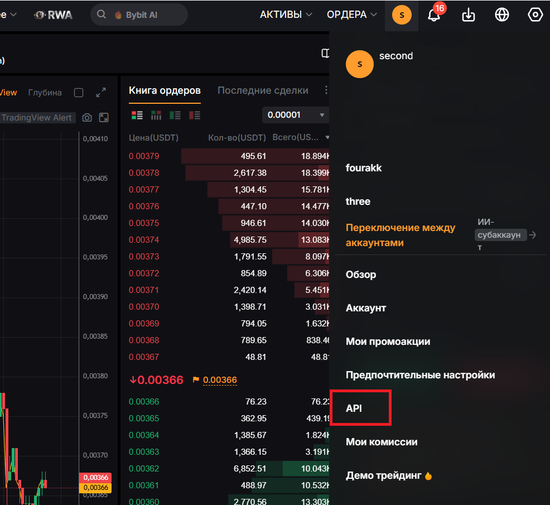Click the search magnifier icon
The image size is (550, 505).
[x=102, y=15]
